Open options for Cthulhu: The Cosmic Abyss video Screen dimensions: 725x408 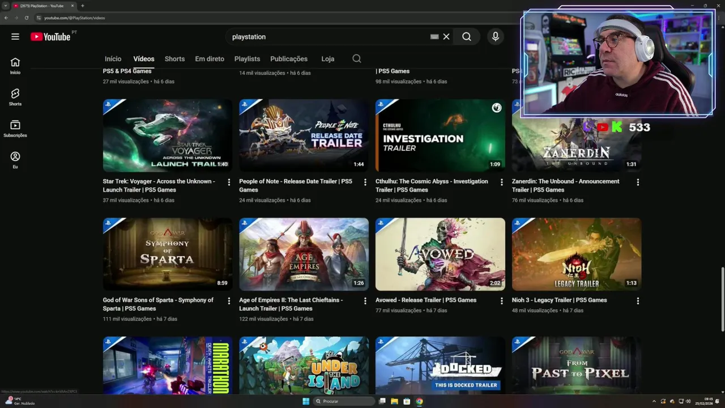tap(501, 182)
